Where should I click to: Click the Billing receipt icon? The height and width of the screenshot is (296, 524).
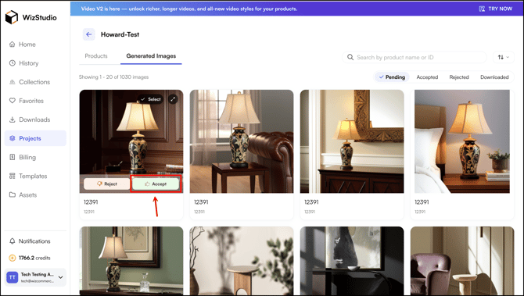(x=13, y=157)
